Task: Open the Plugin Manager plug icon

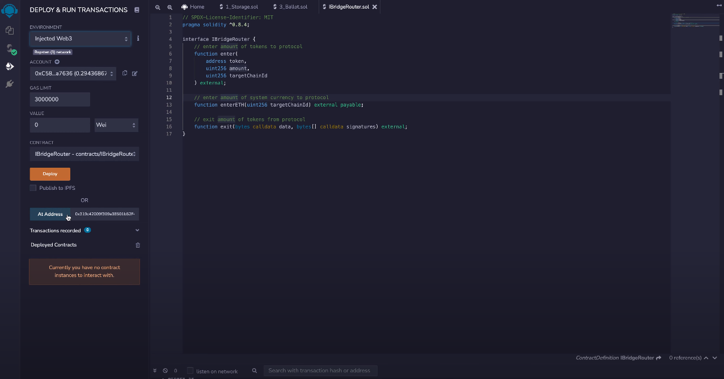Action: click(9, 84)
